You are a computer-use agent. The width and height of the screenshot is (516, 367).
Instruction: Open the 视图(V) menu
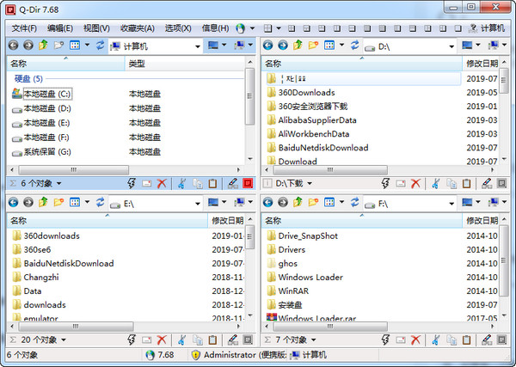96,28
